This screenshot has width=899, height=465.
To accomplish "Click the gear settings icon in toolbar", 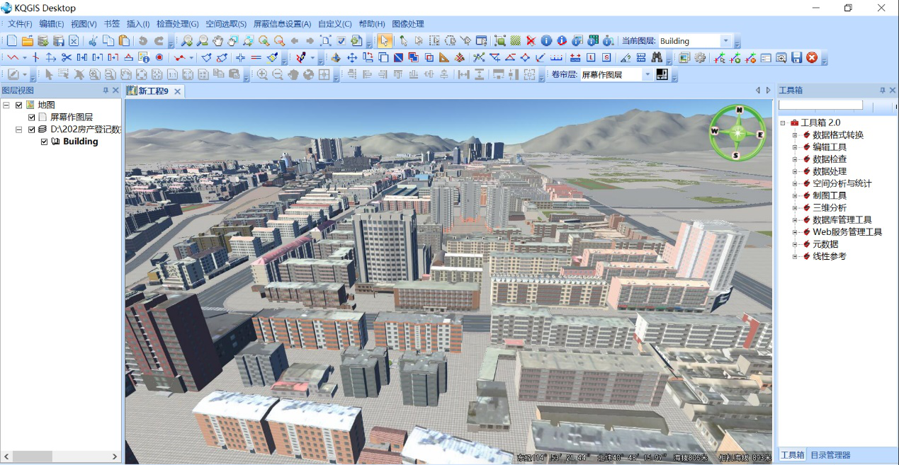I will 700,57.
